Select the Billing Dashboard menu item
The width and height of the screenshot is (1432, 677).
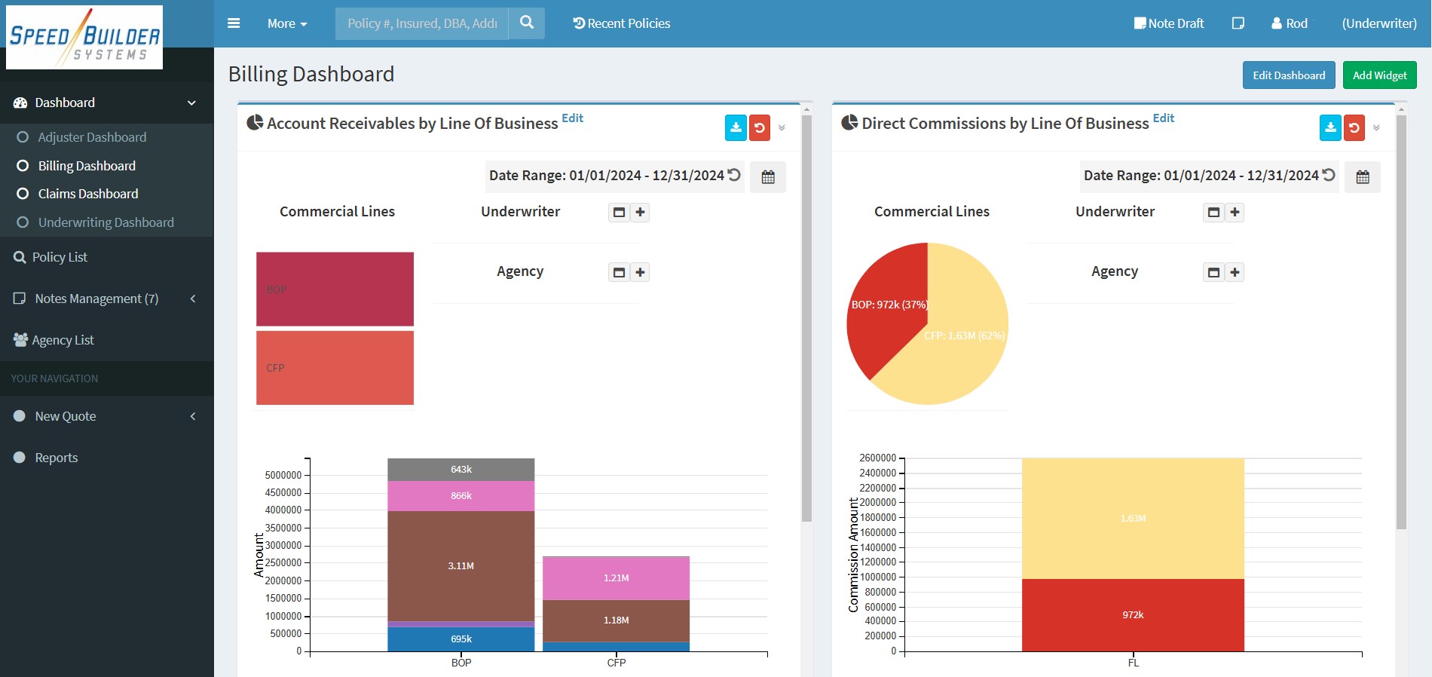[x=87, y=166]
